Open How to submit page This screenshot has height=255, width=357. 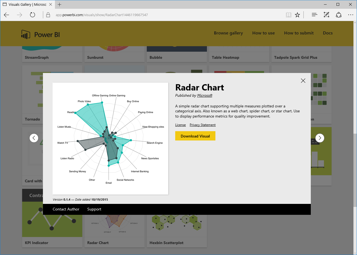click(299, 33)
